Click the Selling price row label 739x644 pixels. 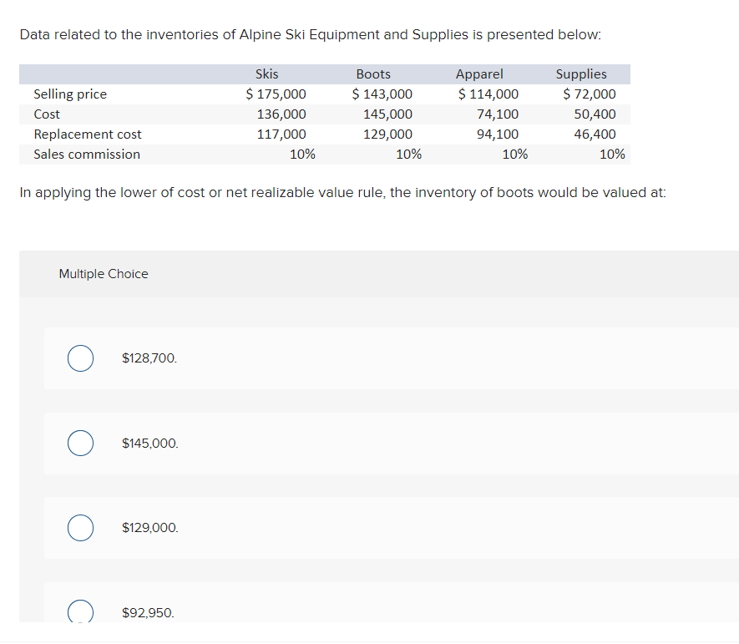tap(70, 94)
